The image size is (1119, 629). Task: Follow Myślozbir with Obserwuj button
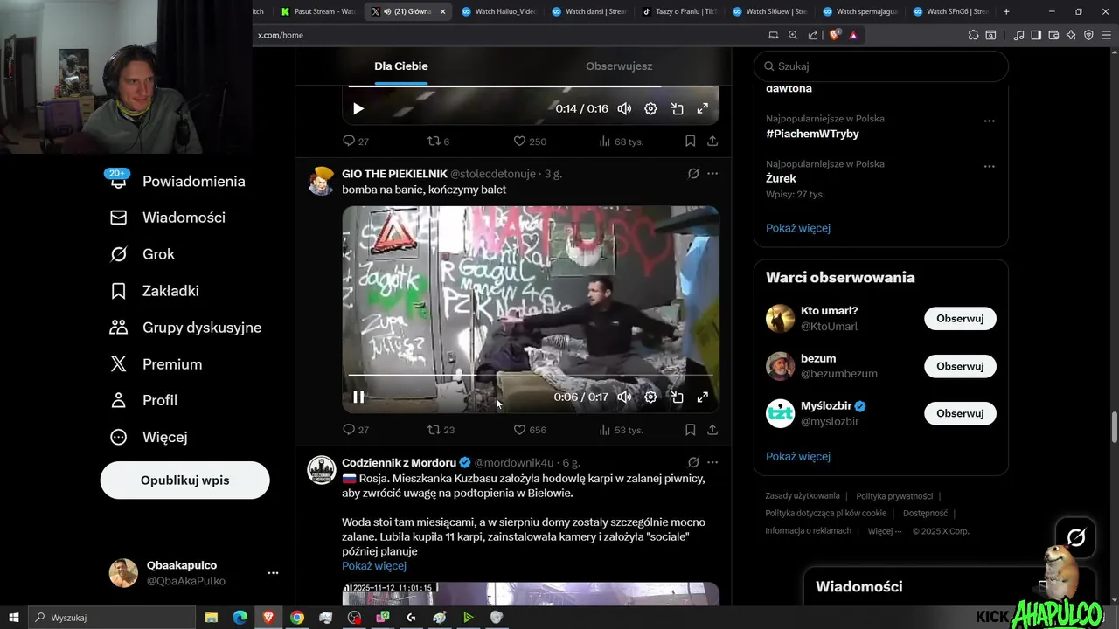click(960, 413)
